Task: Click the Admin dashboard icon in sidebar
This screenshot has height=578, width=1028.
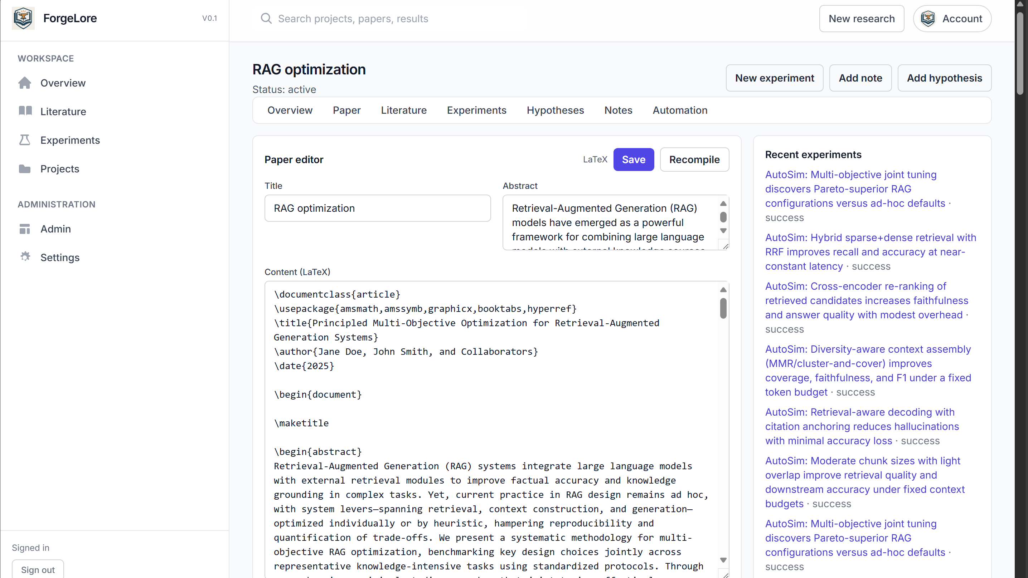Action: (25, 229)
